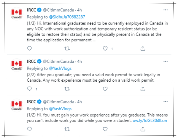Screen dimensions: 178x139
Task: Open @CitImmCanada handle on the last tweet
Action: pos(58,102)
